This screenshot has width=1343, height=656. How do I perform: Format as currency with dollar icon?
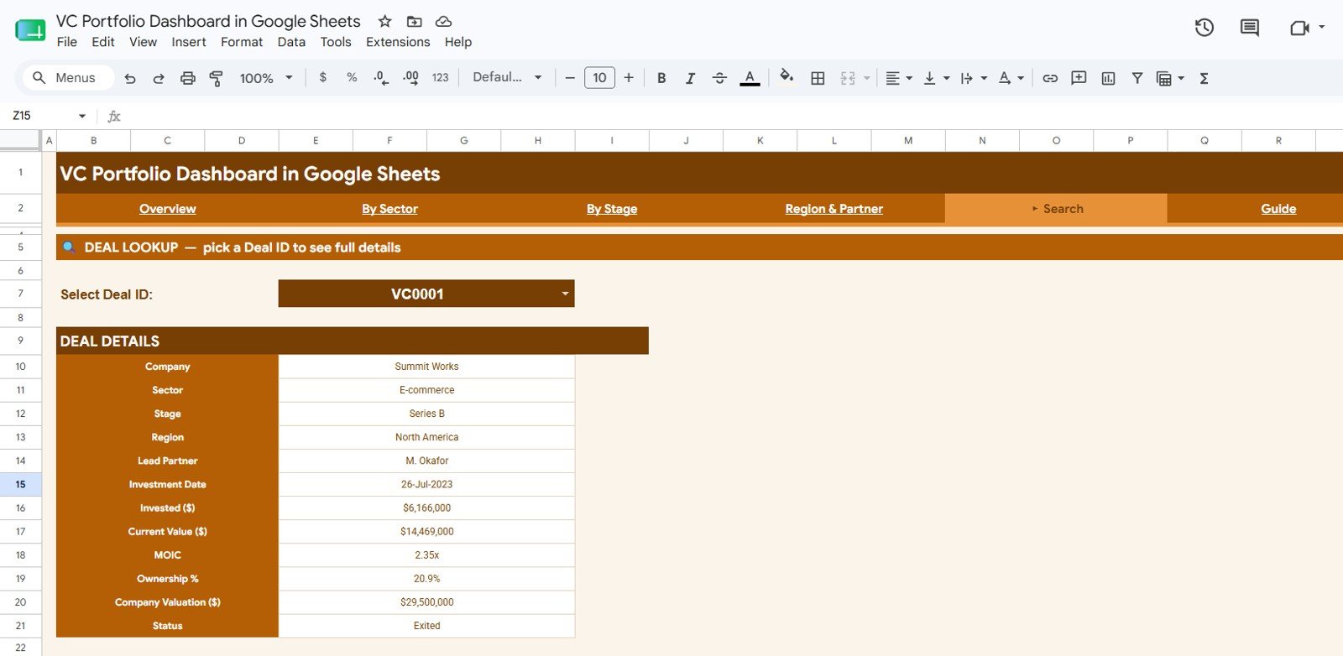click(x=323, y=77)
